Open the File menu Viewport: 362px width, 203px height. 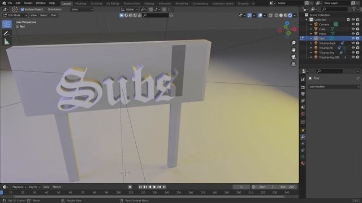pos(10,3)
